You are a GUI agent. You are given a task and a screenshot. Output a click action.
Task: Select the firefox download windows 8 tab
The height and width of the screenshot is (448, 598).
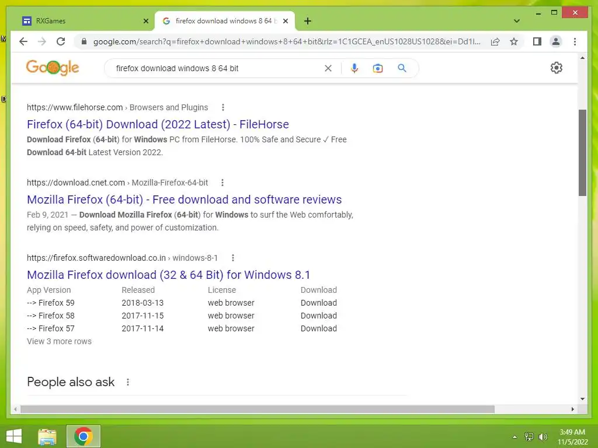tap(225, 21)
